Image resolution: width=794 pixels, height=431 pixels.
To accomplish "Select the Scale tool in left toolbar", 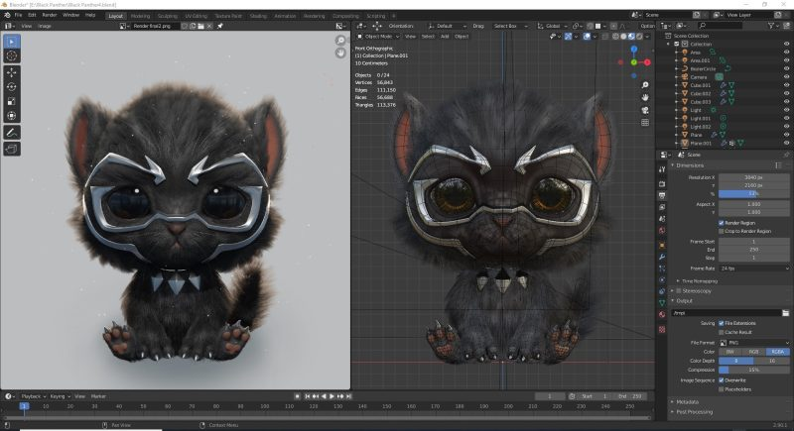I will [12, 101].
